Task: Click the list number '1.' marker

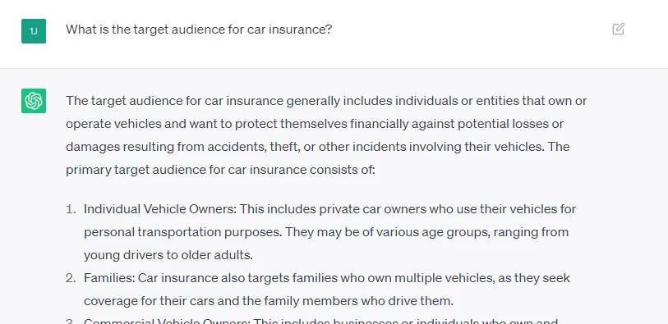Action: coord(71,209)
